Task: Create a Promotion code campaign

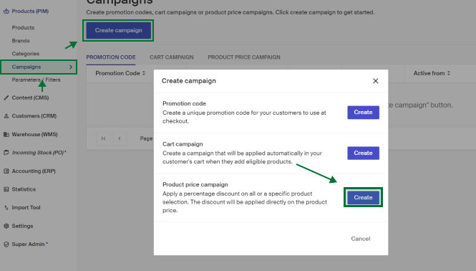Action: (363, 113)
